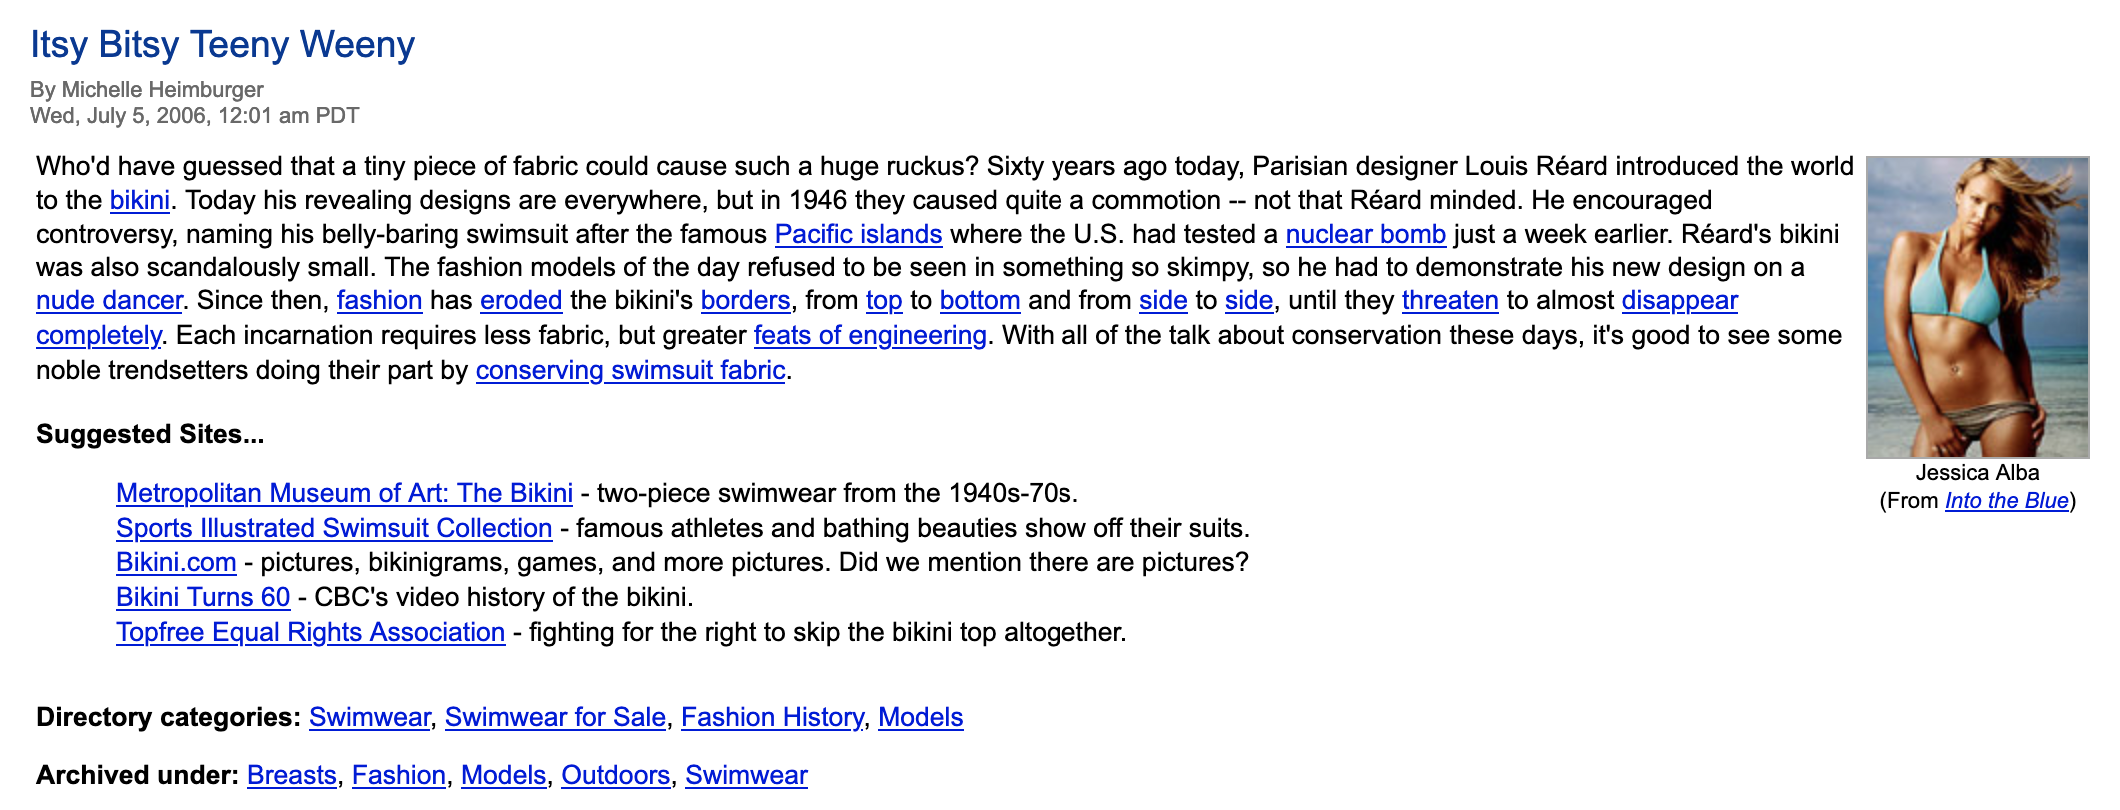The height and width of the screenshot is (810, 2120).
Task: Follow the "conserving swimsuit fabric" link
Action: pyautogui.click(x=630, y=370)
